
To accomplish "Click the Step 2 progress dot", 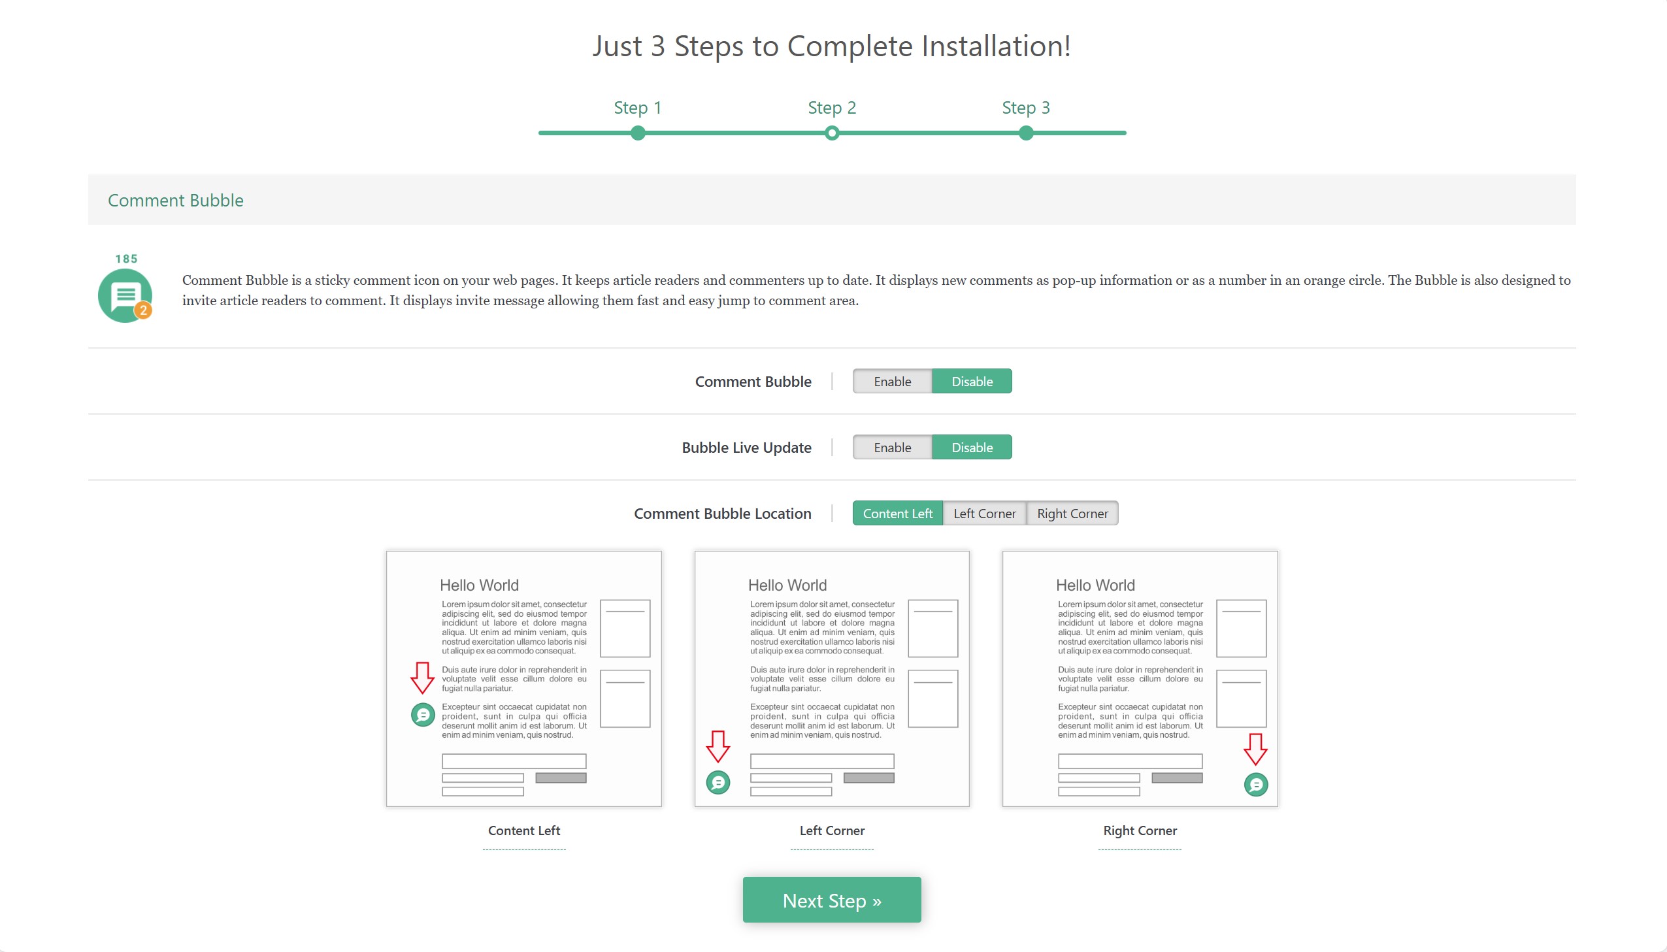I will tap(831, 133).
